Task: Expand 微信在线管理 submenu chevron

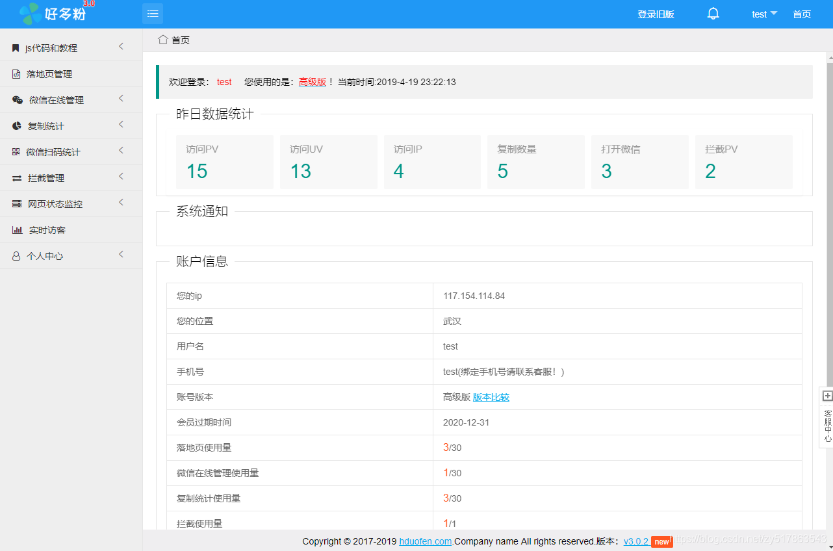Action: pyautogui.click(x=121, y=99)
